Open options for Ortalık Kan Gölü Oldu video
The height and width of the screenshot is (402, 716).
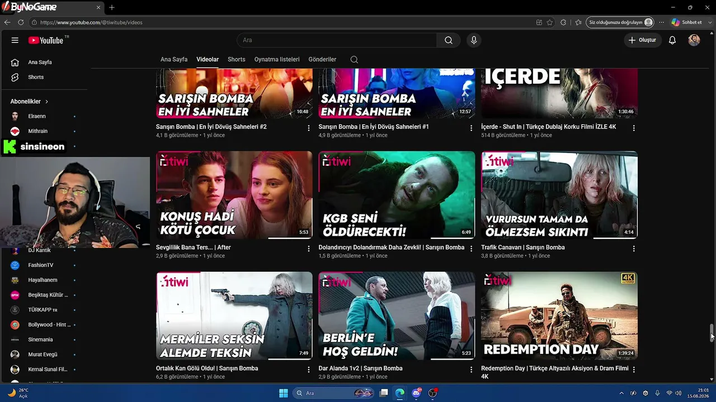[x=308, y=370]
